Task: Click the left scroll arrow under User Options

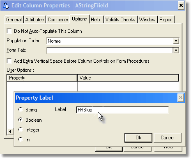Action: (10, 131)
